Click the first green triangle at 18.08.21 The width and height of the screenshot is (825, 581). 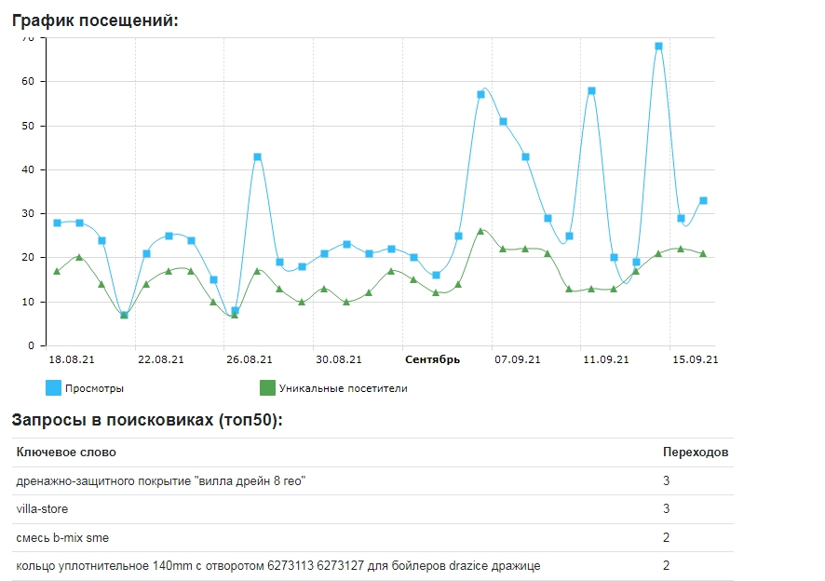[x=57, y=271]
